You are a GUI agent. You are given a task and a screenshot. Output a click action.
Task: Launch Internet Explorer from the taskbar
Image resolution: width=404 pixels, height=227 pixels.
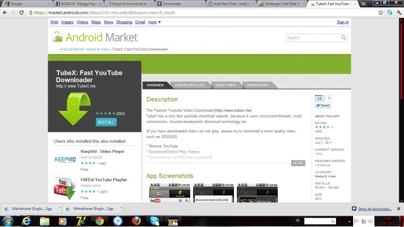tap(26, 221)
